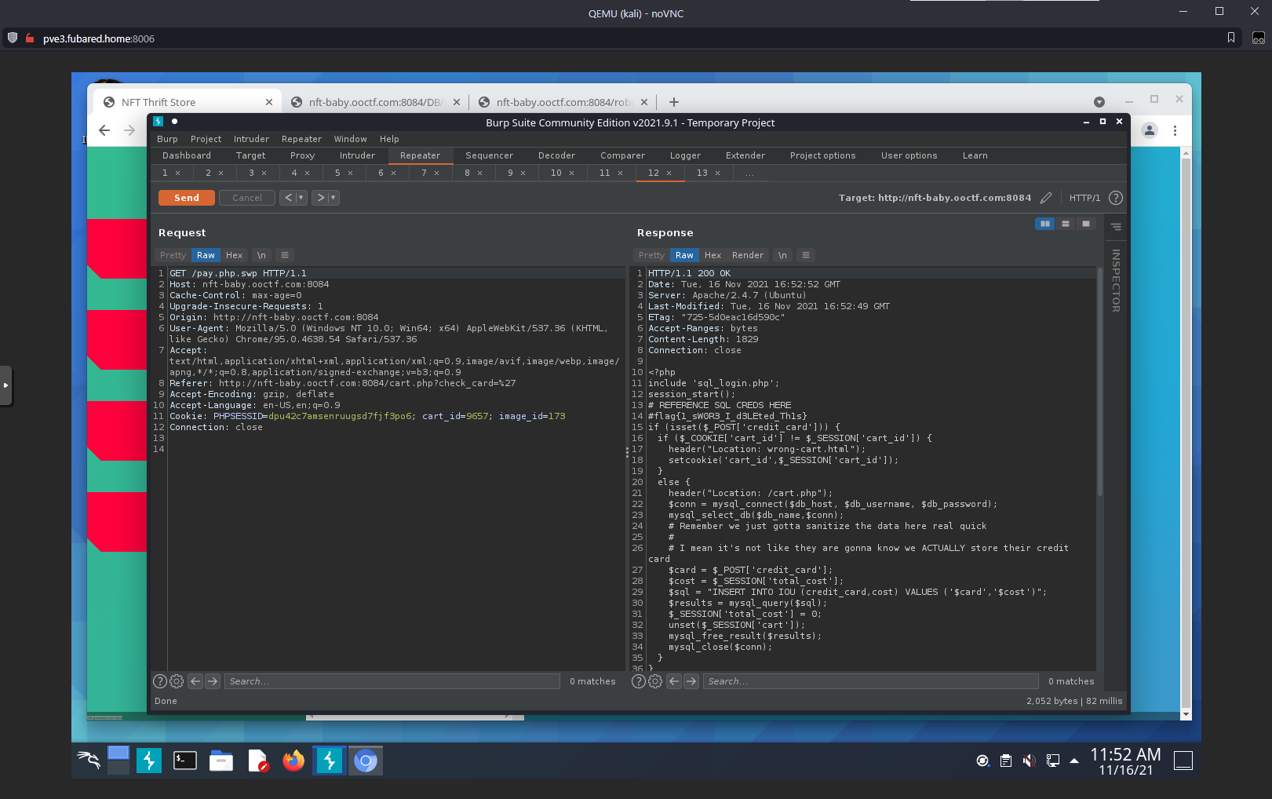Edit target with pencil icon
Viewport: 1272px width, 799px height.
(x=1046, y=198)
